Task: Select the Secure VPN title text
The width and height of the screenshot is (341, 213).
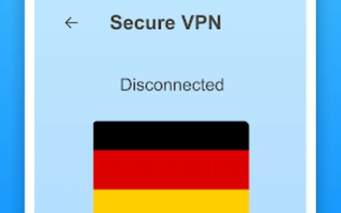Action: 165,23
